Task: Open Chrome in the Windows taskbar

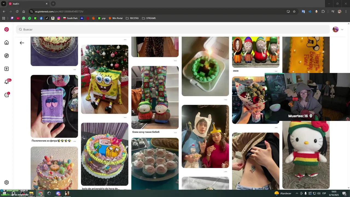Action: click(x=40, y=193)
